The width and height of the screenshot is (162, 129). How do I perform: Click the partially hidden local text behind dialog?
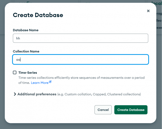click(x=156, y=4)
